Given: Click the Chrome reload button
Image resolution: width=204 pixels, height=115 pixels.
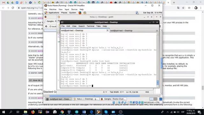Looking at the screenshot, I should (x=13, y=8).
